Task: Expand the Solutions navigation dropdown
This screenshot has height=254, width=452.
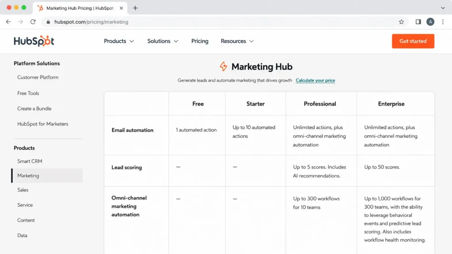Action: point(162,41)
